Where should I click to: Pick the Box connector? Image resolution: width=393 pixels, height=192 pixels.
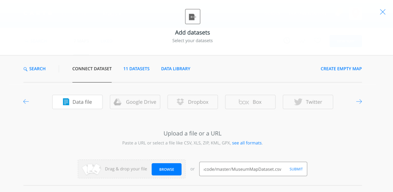[x=250, y=102]
